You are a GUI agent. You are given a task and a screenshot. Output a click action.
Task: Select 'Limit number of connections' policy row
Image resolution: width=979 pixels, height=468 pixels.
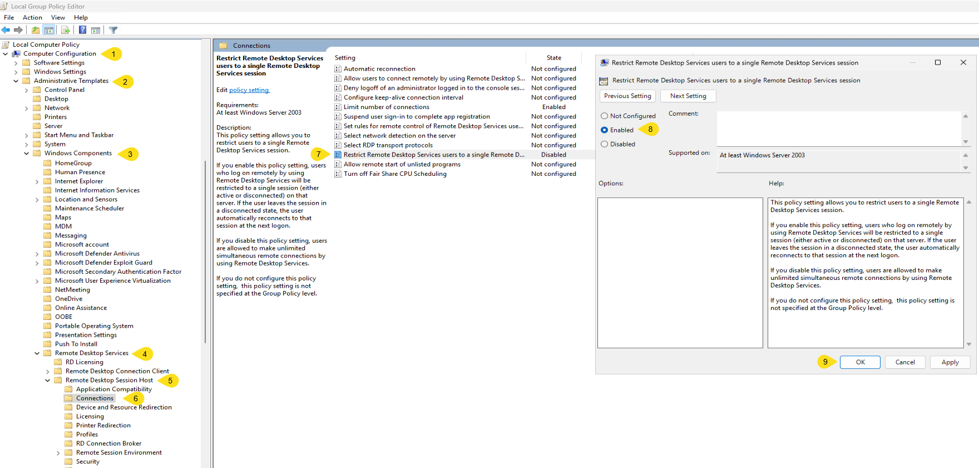coord(457,107)
